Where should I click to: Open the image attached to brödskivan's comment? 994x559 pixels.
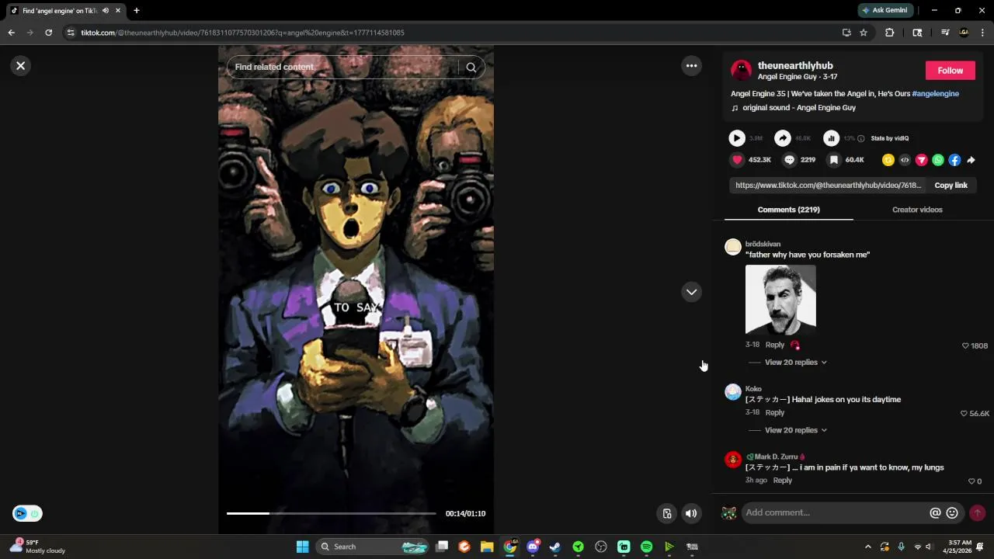point(780,300)
